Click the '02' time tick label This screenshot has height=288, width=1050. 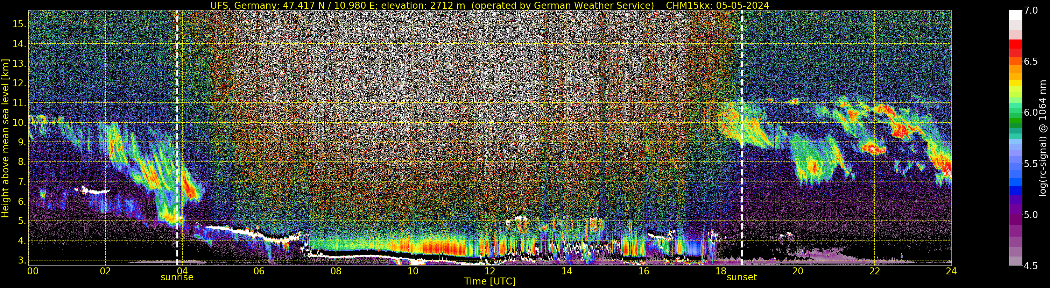pos(105,271)
